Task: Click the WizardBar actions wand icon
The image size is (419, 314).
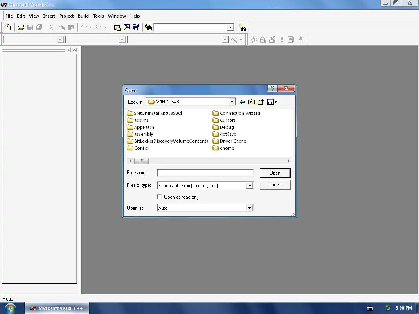Action: click(234, 40)
